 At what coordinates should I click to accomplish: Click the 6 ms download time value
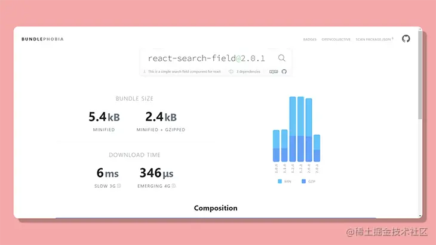[108, 173]
